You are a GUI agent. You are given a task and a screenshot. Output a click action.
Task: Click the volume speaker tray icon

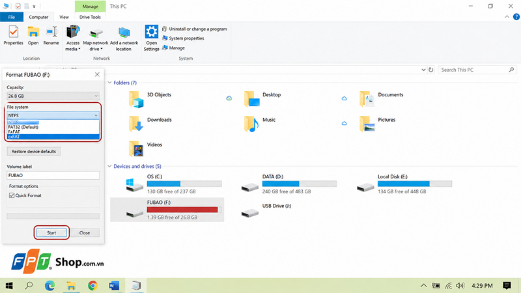460,285
